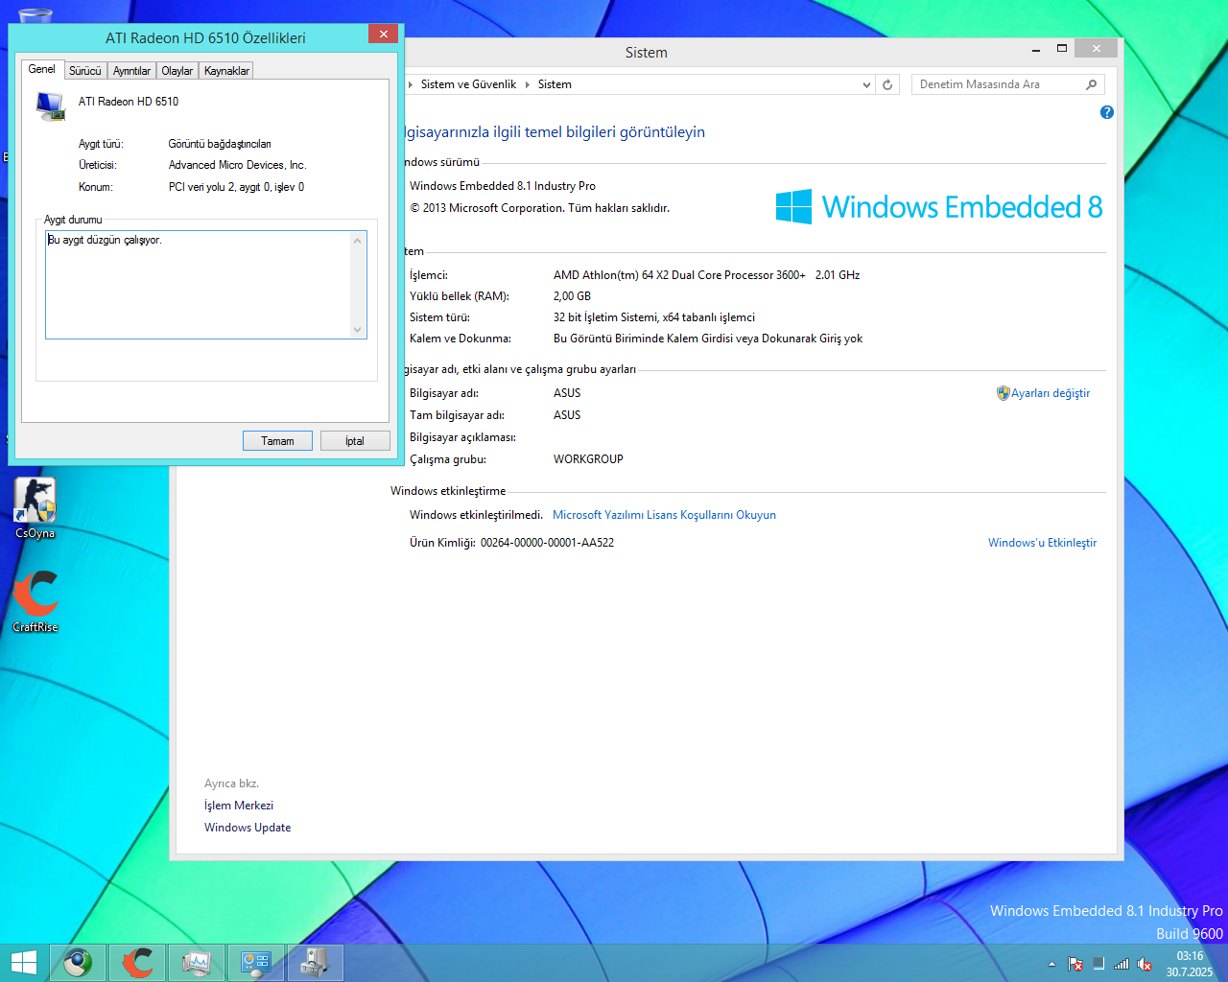The image size is (1228, 982).
Task: Open the Ayrıntılar tab
Action: coord(132,71)
